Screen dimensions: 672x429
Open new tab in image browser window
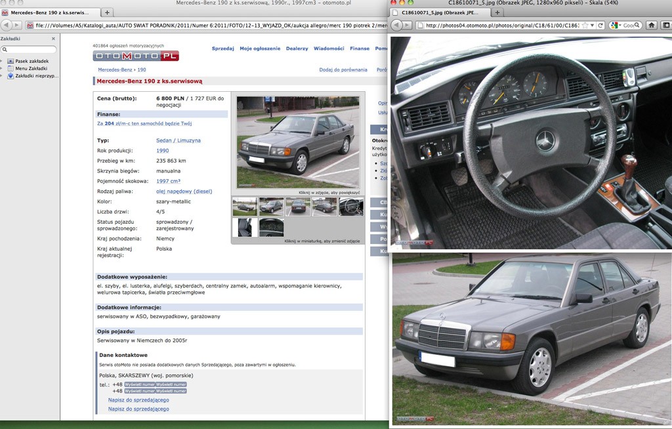[x=497, y=12]
